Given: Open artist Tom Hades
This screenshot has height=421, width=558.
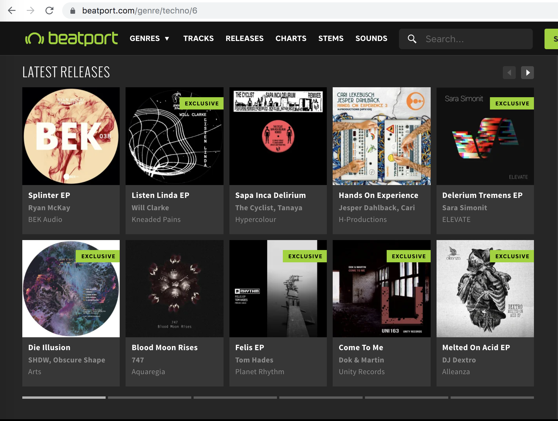Looking at the screenshot, I should coord(254,360).
